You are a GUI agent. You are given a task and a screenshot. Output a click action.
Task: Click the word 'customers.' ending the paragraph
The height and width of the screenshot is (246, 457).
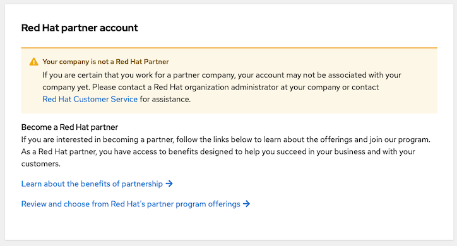pyautogui.click(x=41, y=163)
